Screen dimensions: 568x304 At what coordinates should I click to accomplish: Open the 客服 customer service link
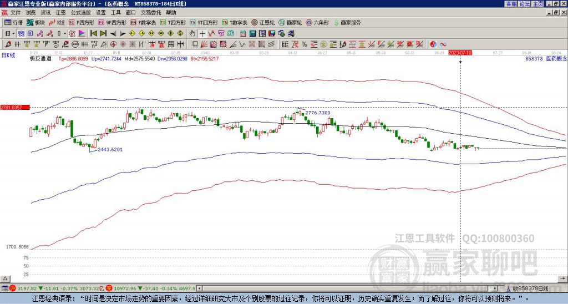point(511,4)
